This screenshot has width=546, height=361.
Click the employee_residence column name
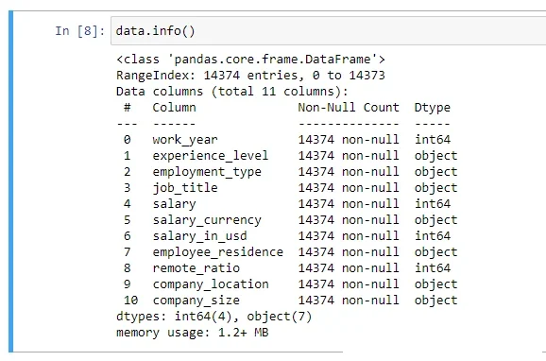(217, 252)
